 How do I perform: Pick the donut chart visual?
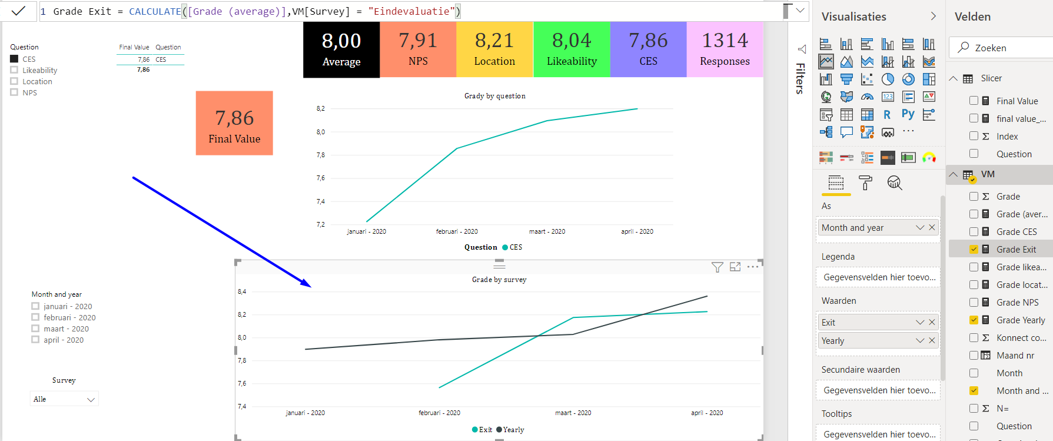pyautogui.click(x=908, y=79)
